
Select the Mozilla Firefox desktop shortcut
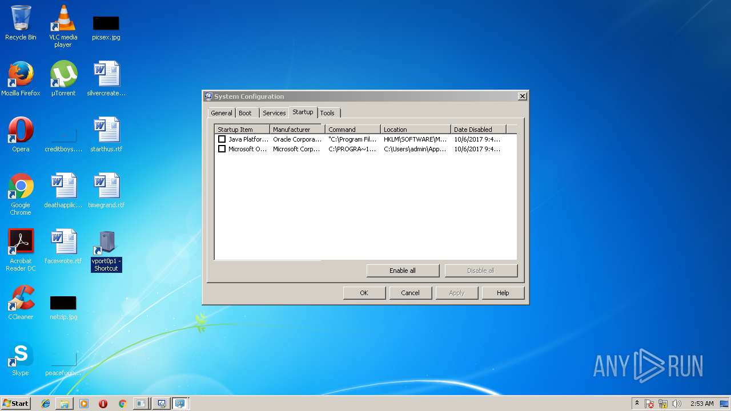click(x=21, y=79)
